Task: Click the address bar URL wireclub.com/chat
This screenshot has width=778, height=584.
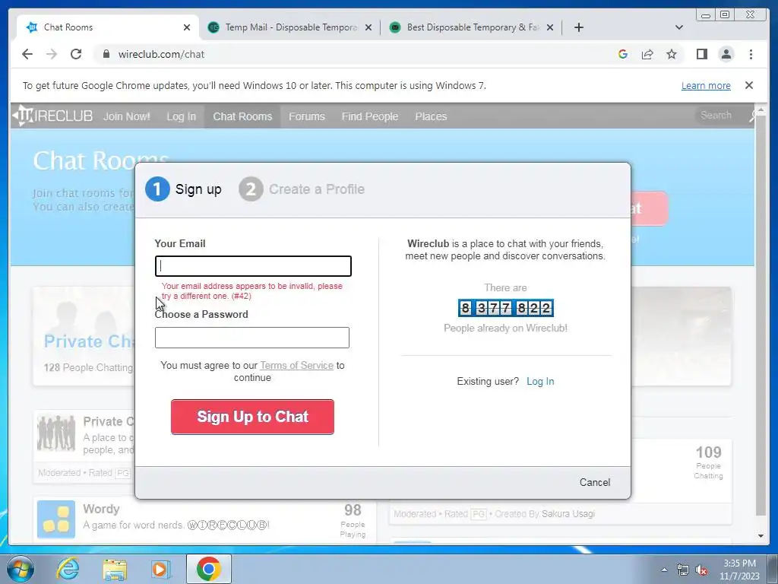Action: tap(161, 54)
